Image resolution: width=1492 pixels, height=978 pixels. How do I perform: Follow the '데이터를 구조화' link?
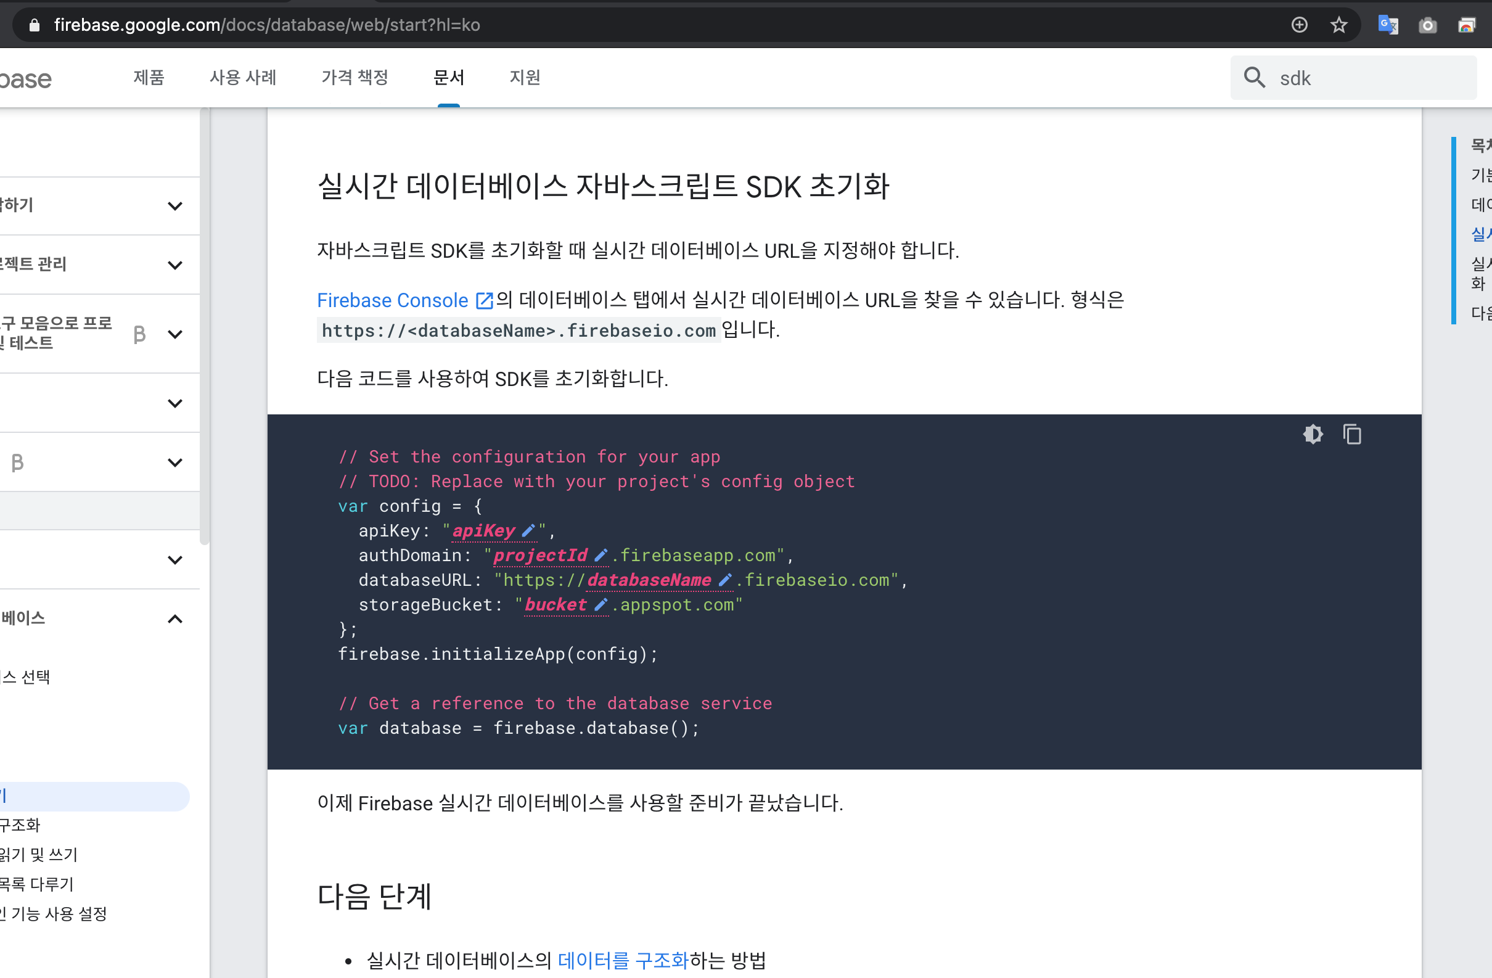pos(623,960)
